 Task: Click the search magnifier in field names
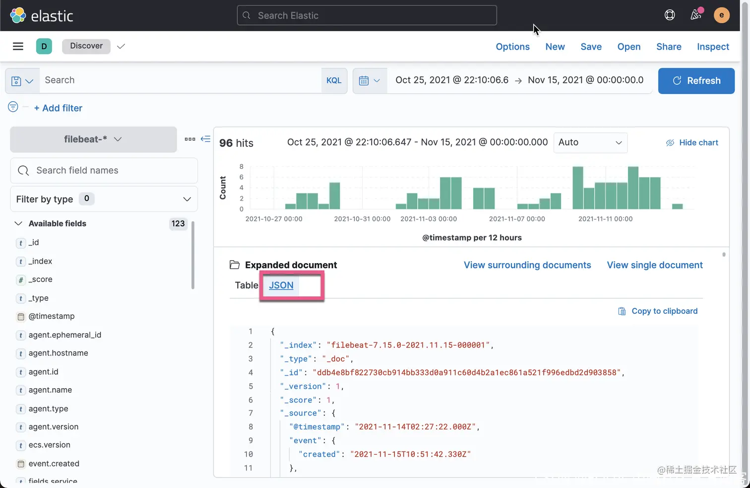tap(23, 171)
